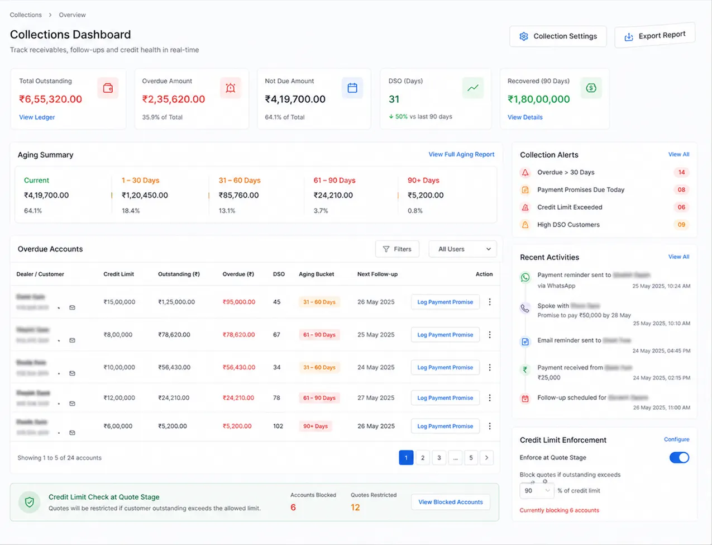Click View All in Collection Alerts

[x=678, y=154]
